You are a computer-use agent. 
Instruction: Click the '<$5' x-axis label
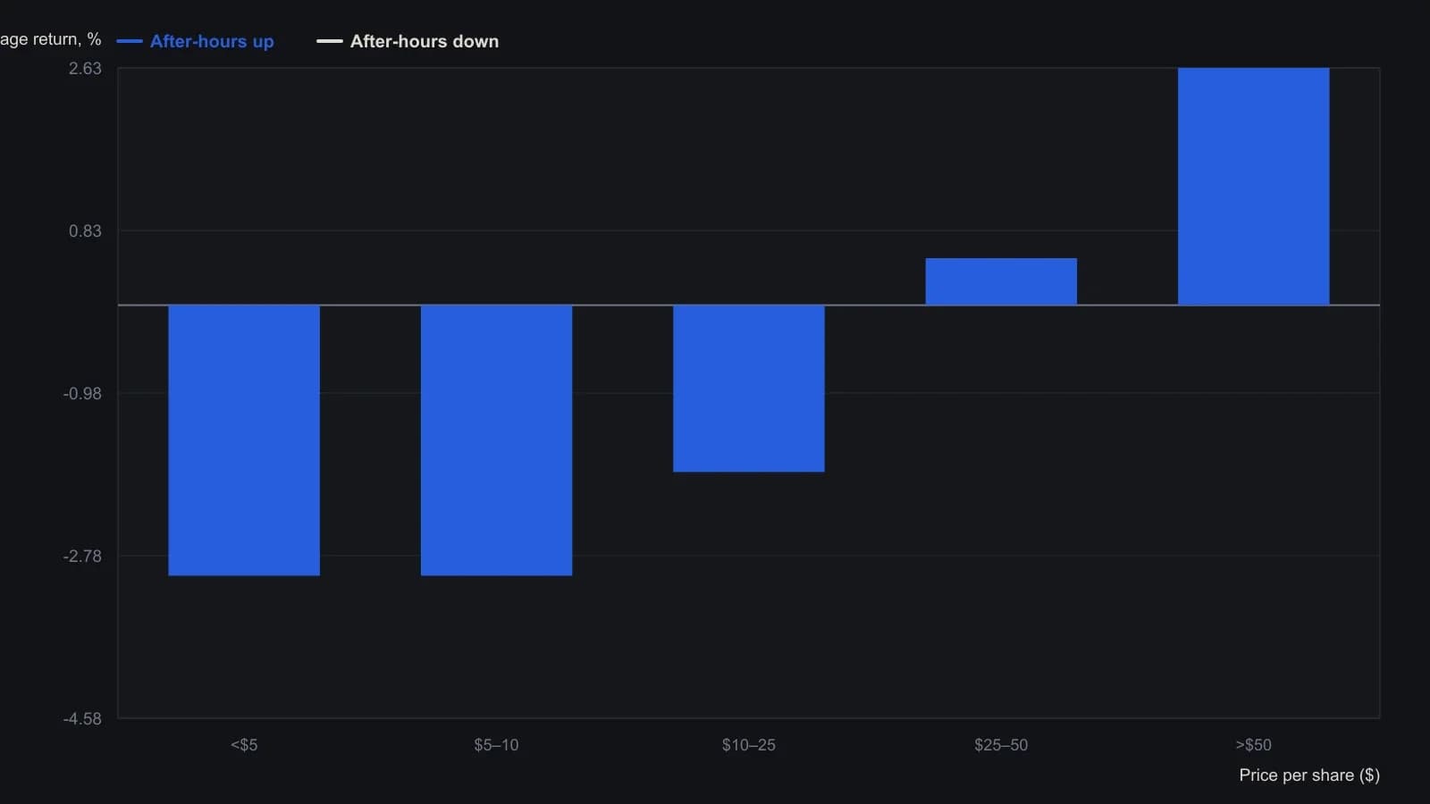(244, 745)
